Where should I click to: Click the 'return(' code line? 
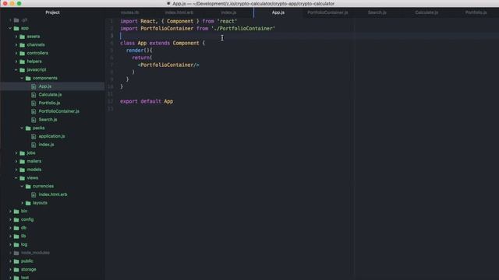point(142,58)
